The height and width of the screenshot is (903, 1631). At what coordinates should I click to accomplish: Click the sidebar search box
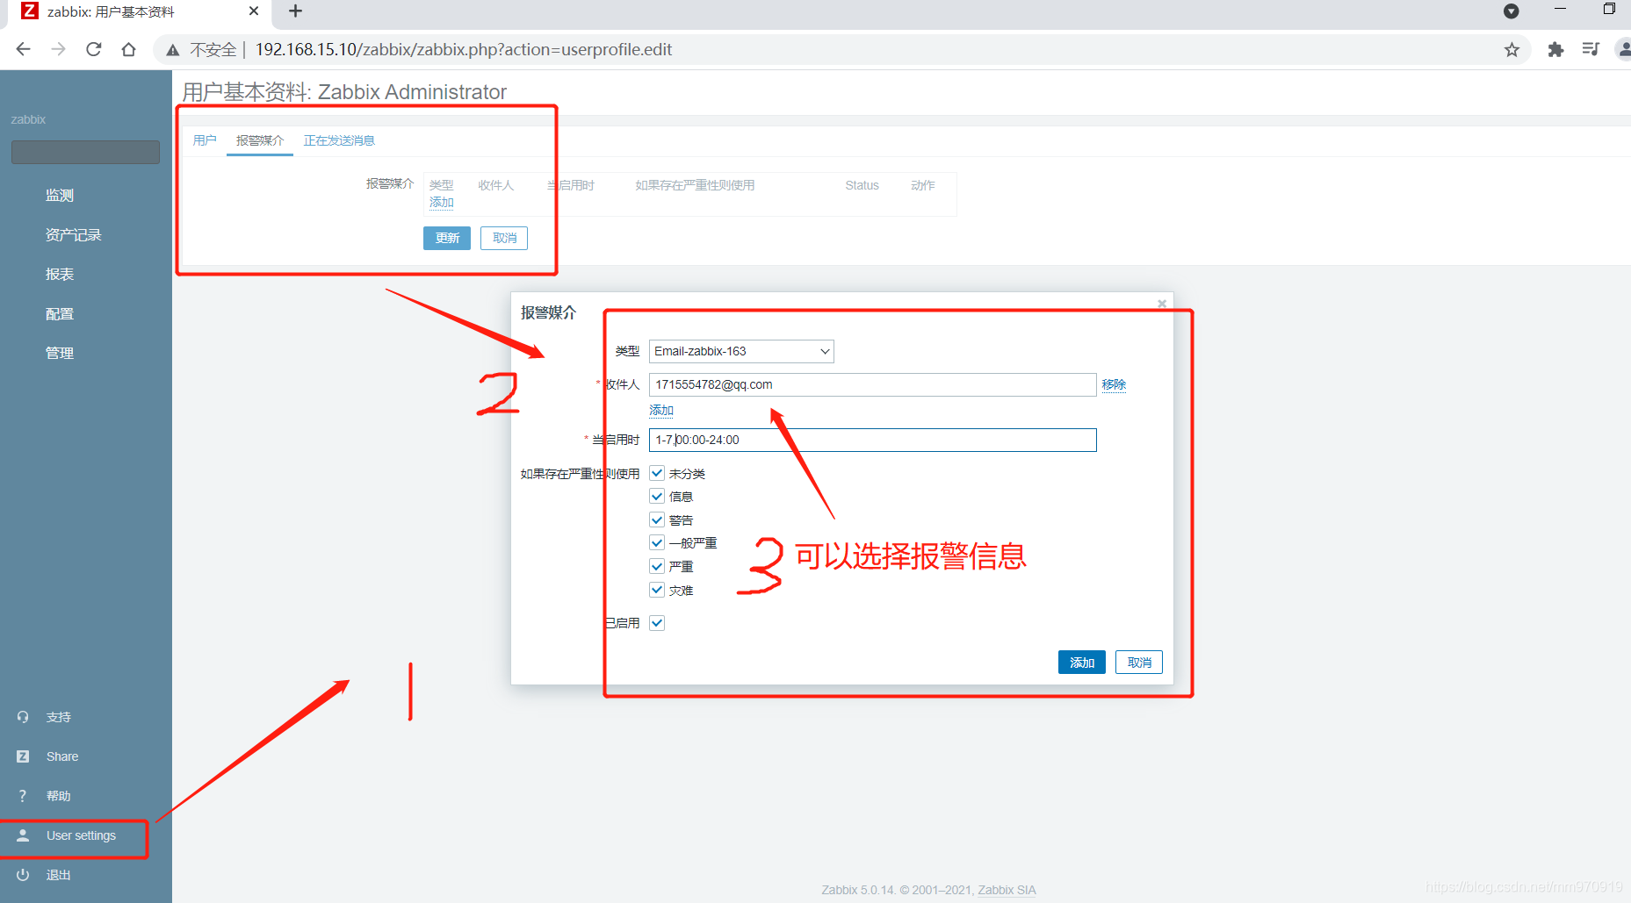[x=85, y=152]
